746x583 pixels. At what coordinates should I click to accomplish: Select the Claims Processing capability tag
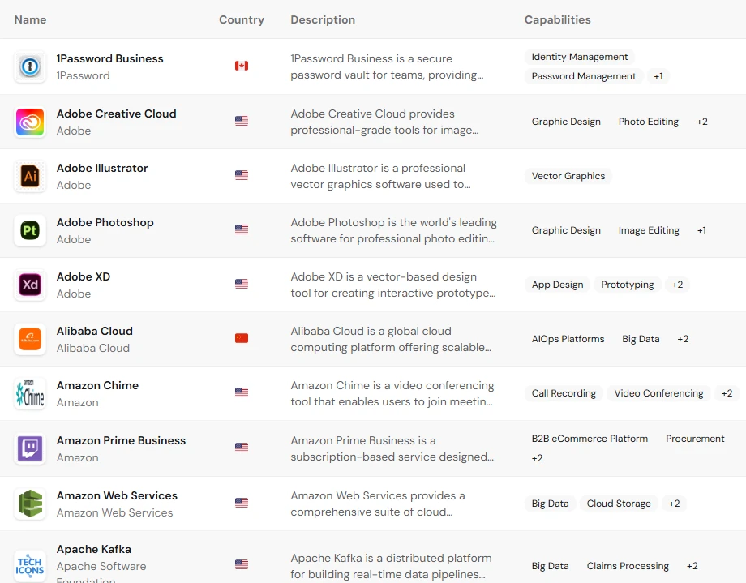628,566
